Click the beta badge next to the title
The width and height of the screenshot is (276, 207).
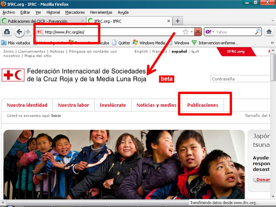point(166,79)
